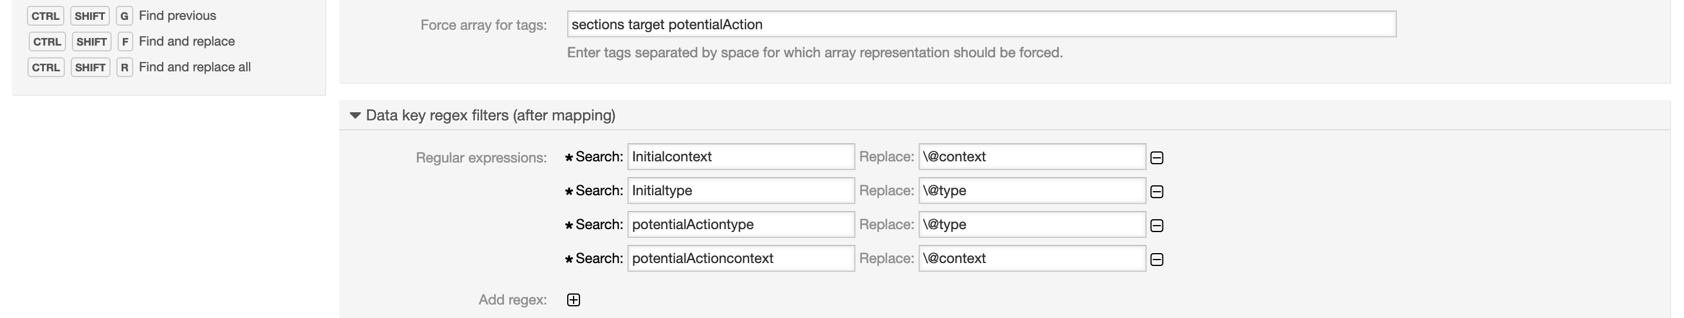Click the Find previous shortcut label

(177, 16)
